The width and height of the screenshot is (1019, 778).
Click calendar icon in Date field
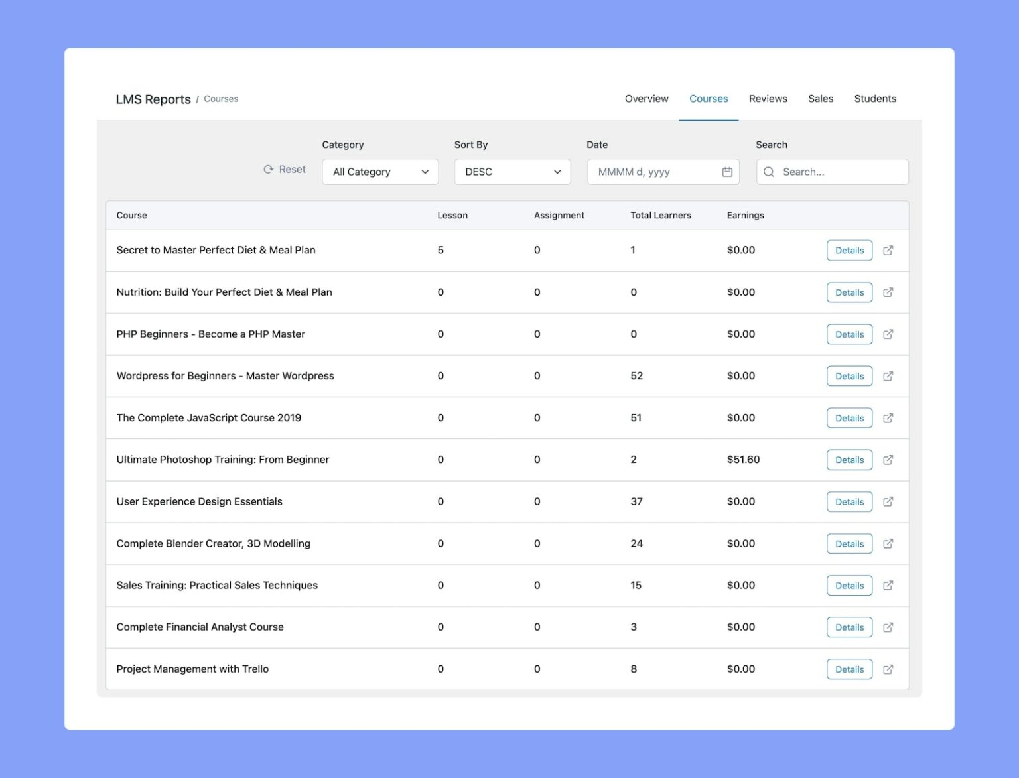[x=727, y=172]
